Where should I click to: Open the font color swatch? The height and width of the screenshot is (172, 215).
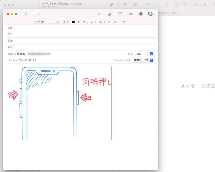(73, 22)
